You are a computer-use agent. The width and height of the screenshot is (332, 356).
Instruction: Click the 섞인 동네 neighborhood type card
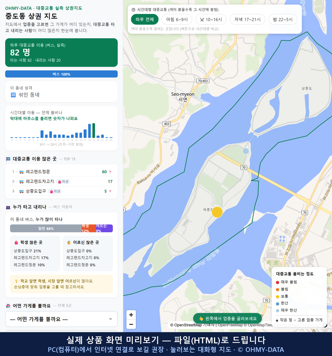61,92
